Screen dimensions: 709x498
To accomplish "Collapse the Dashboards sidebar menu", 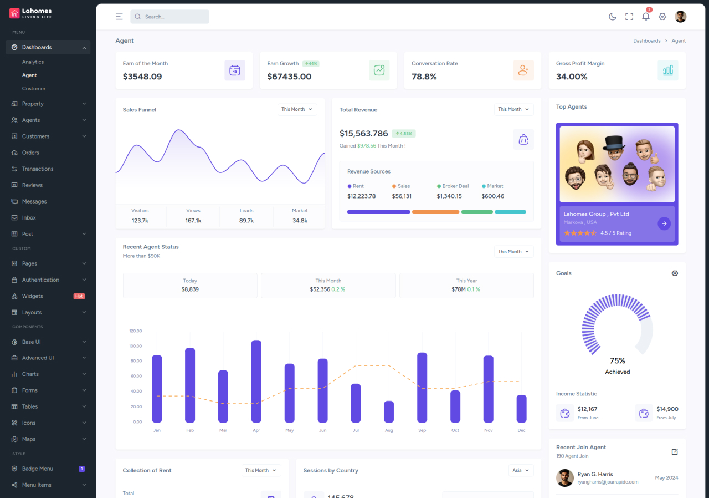I will pyautogui.click(x=48, y=48).
